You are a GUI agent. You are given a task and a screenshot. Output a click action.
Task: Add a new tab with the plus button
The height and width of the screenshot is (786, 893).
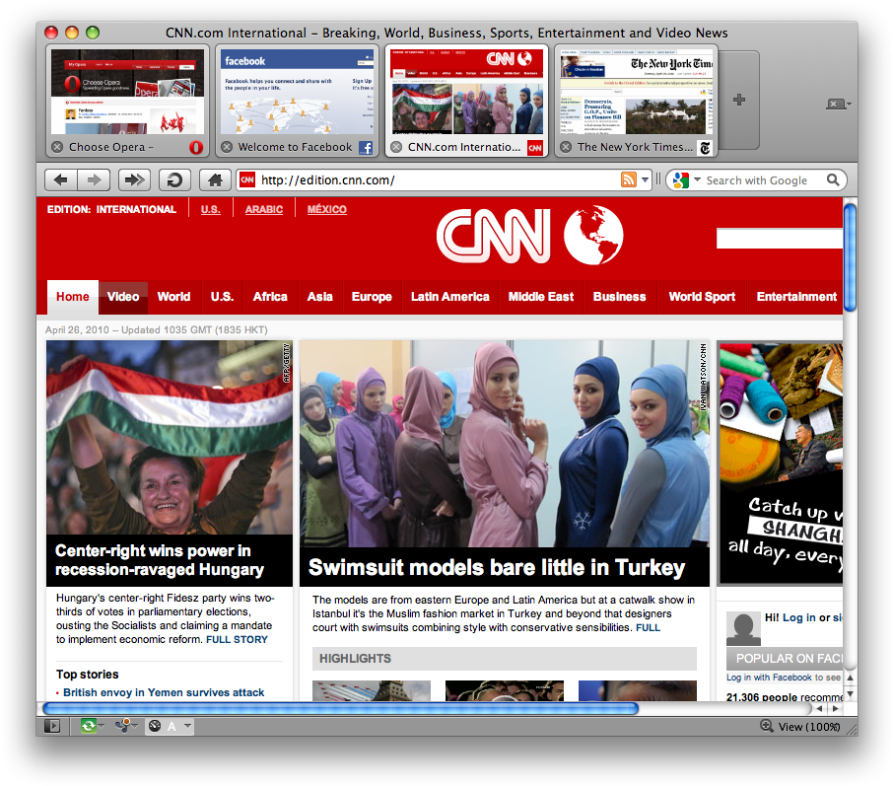[x=739, y=100]
